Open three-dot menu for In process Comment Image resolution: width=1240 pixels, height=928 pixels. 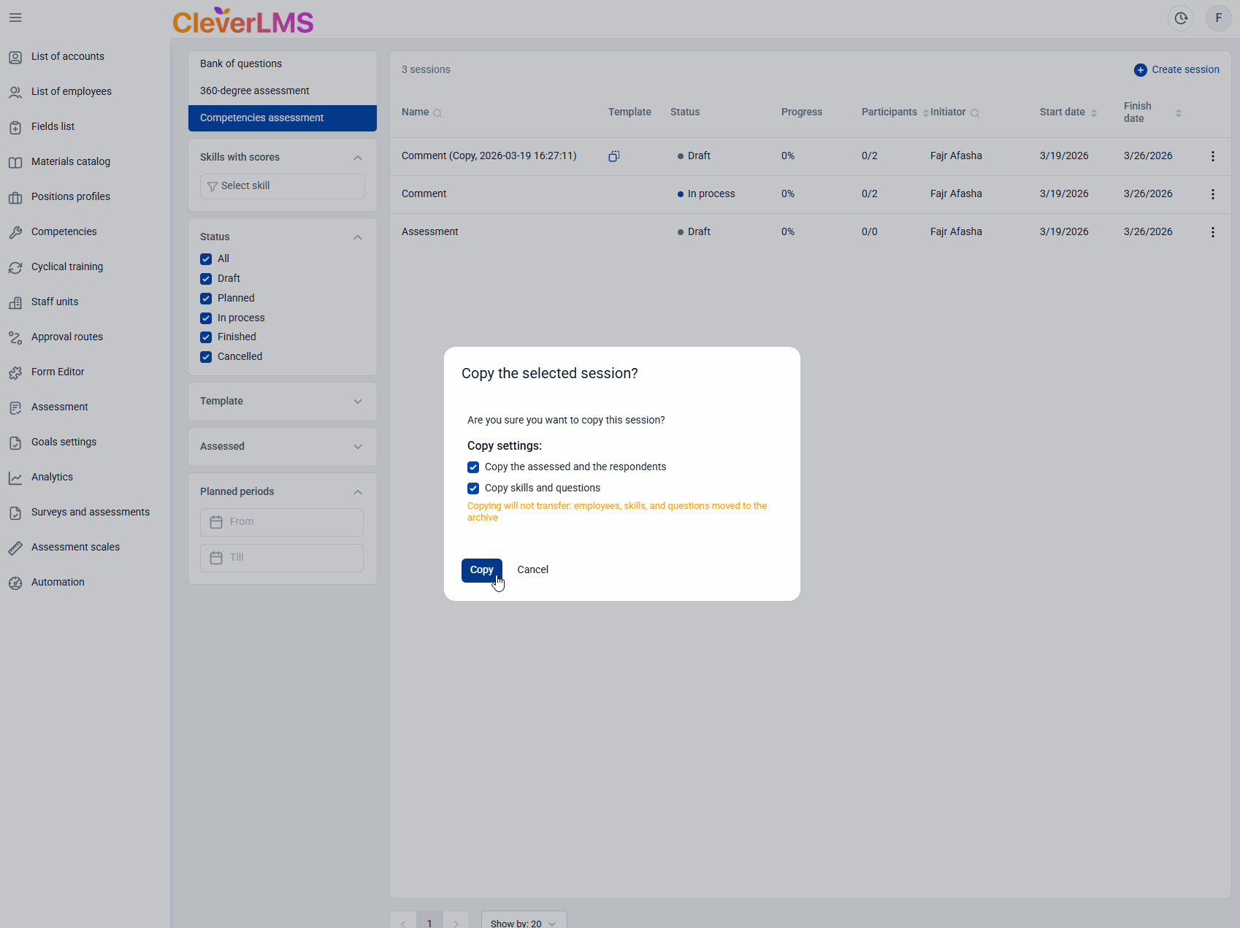click(1212, 194)
